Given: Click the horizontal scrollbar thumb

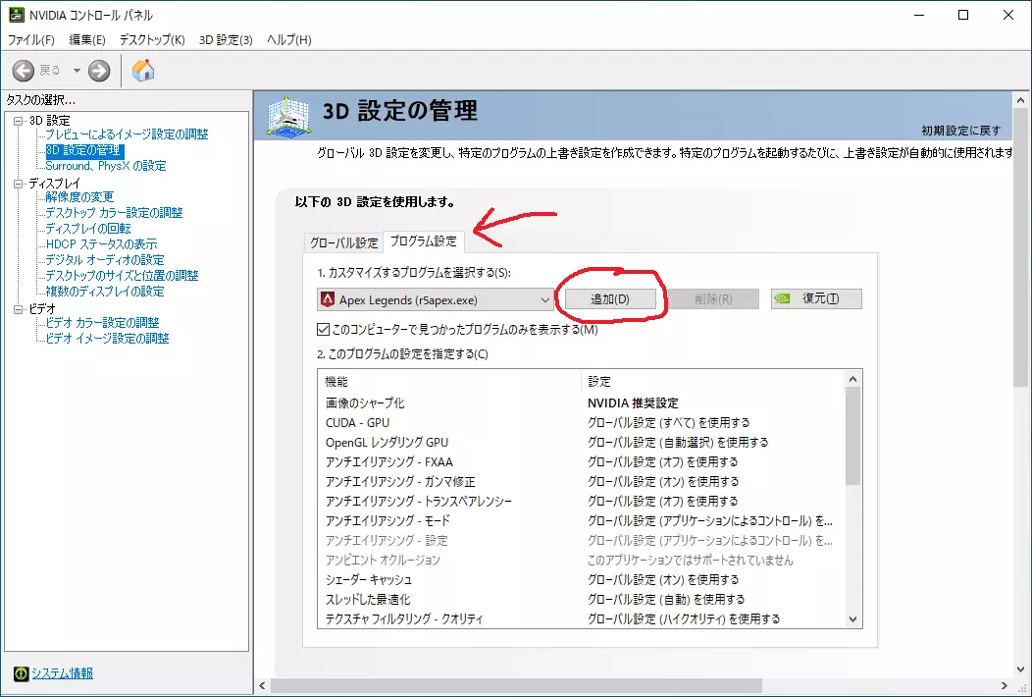Looking at the screenshot, I should [517, 686].
